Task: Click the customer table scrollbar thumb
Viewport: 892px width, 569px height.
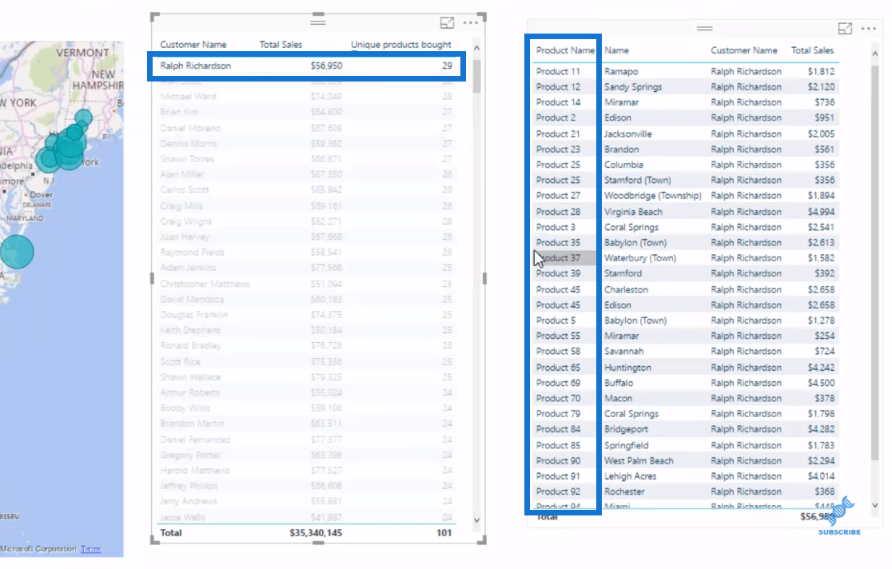Action: [476, 76]
